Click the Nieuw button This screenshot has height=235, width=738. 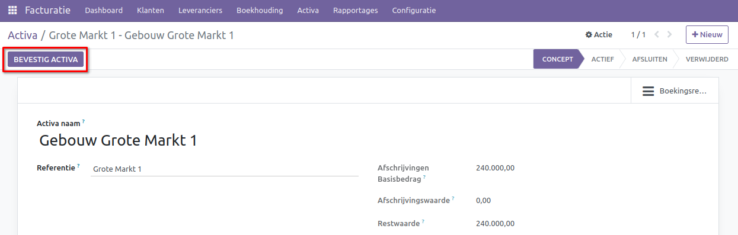coord(707,34)
